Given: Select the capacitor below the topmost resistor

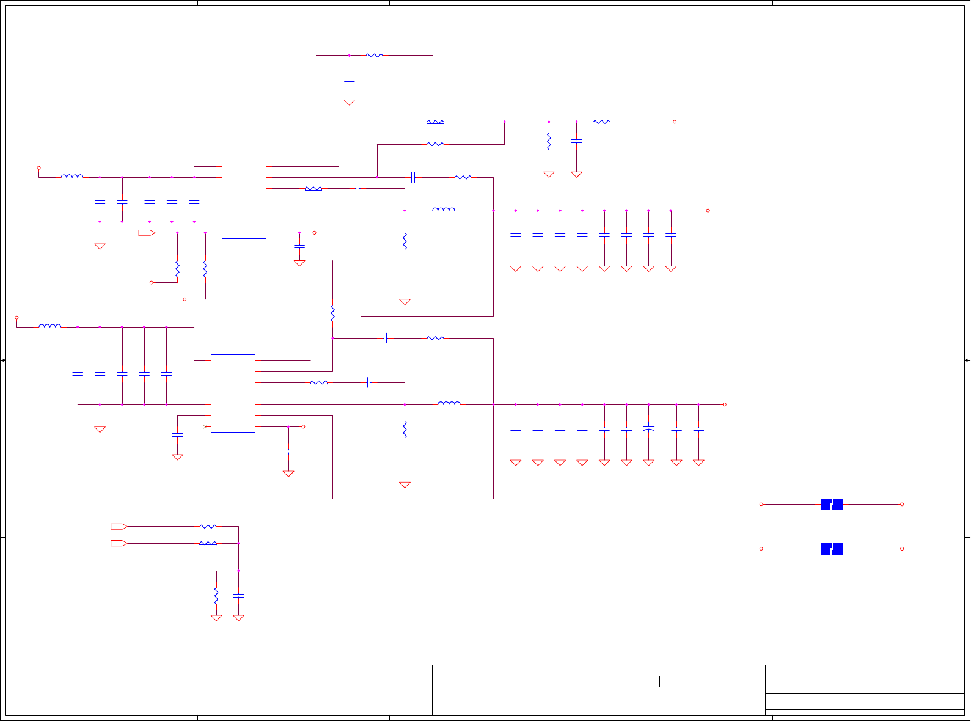Looking at the screenshot, I should coord(350,80).
